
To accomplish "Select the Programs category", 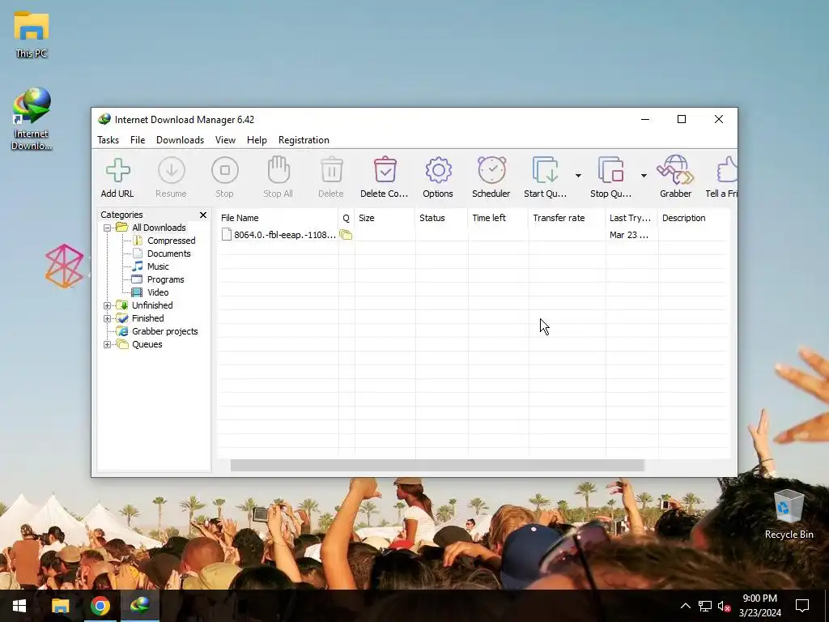I will click(x=165, y=279).
